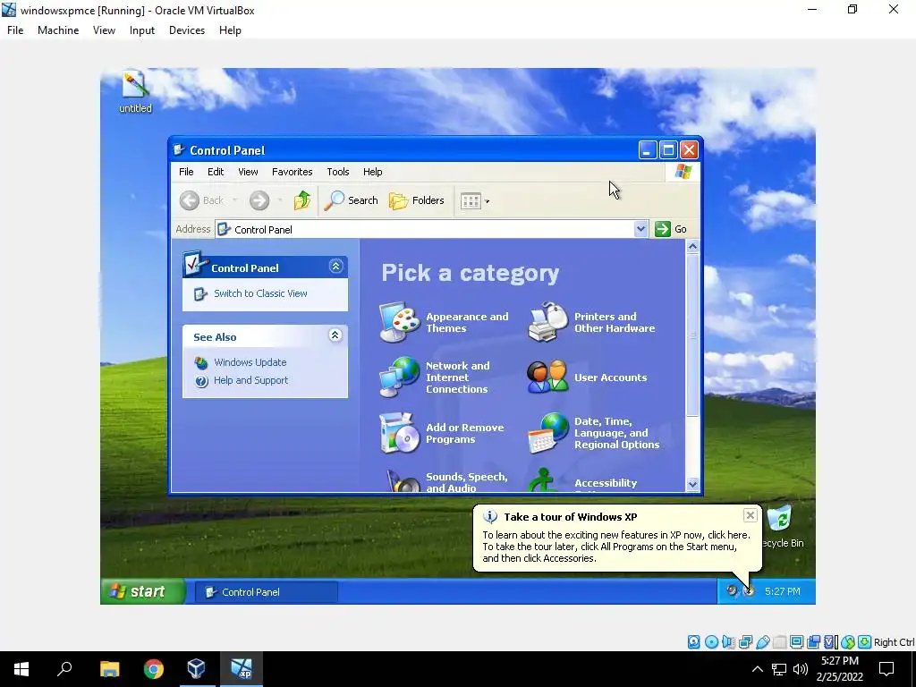Click the Sounds, Speech, and Audio category
916x687 pixels.
point(445,482)
